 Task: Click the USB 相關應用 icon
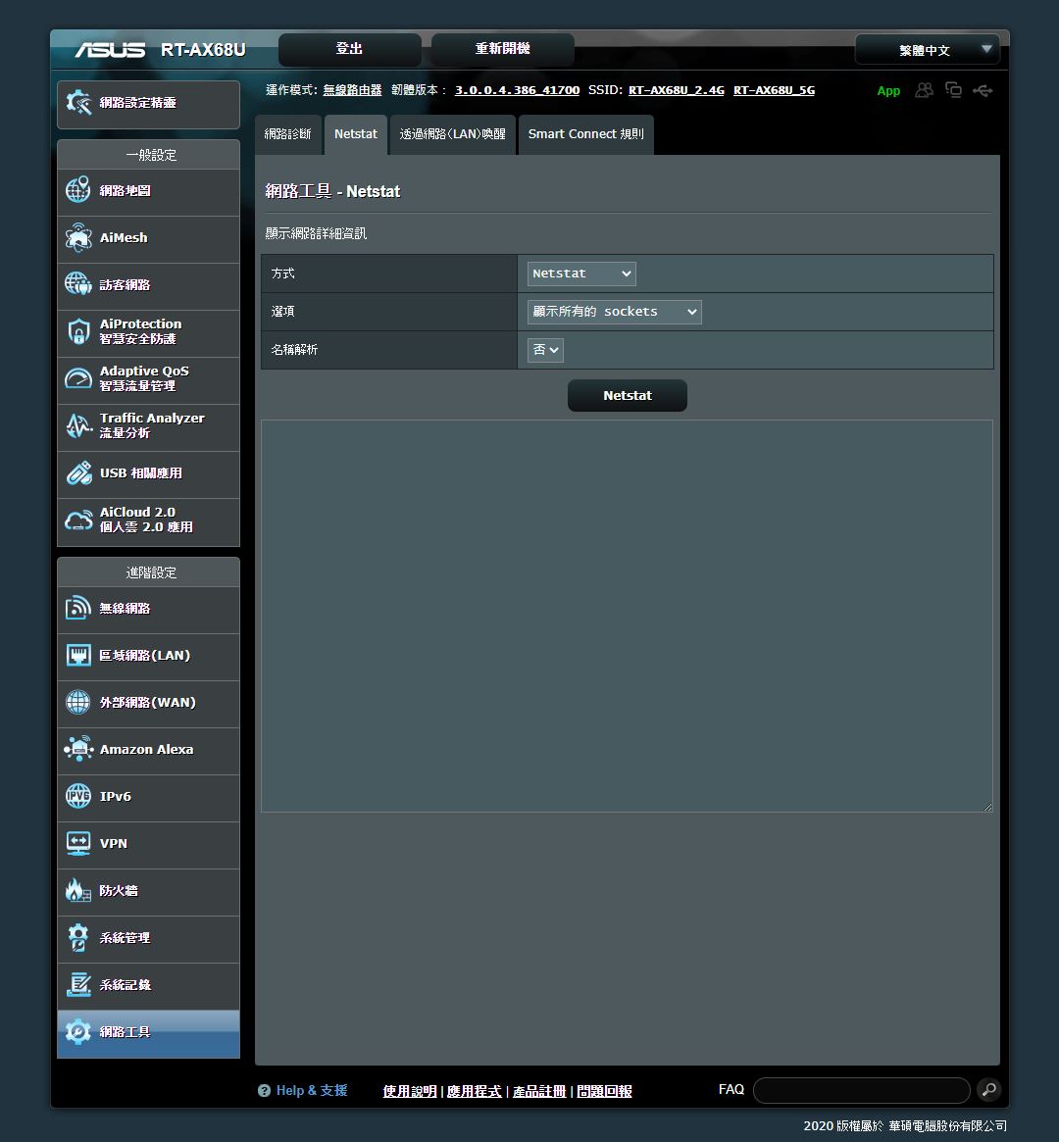tap(77, 472)
